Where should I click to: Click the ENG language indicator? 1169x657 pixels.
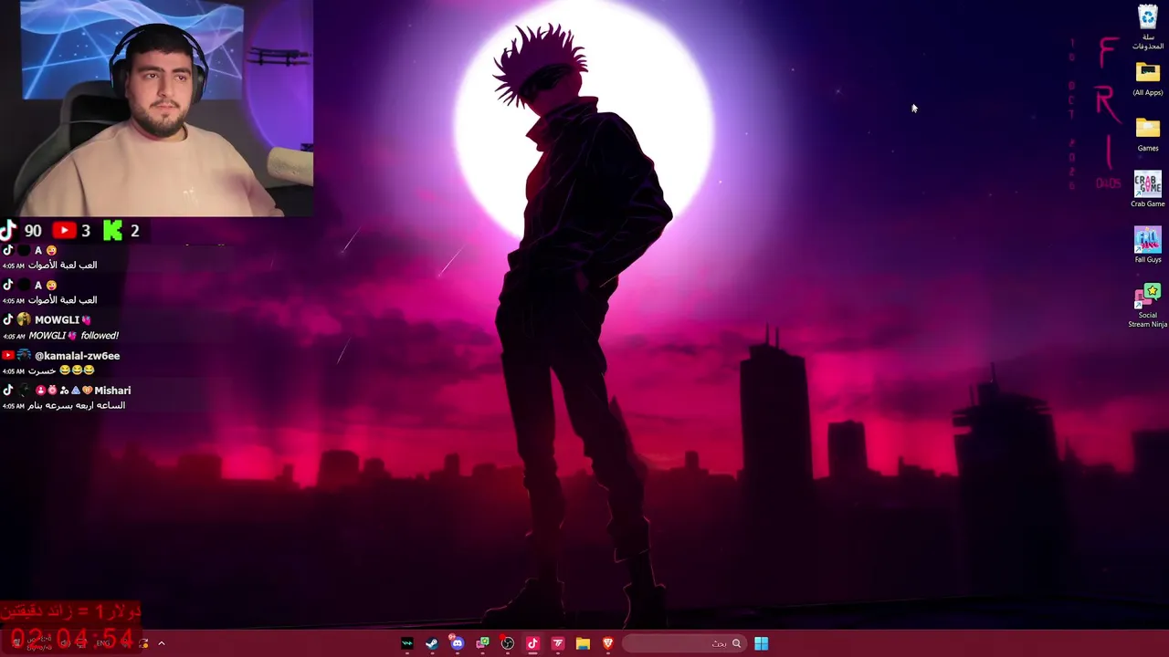tap(103, 643)
